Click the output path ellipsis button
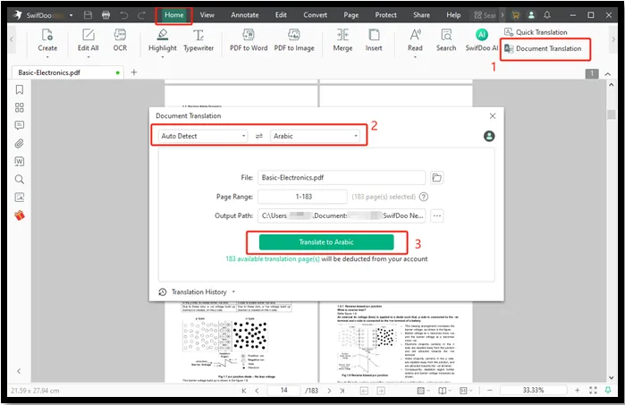 click(437, 215)
